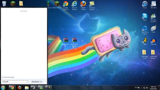Open the clock and date

pyautogui.click(x=153, y=88)
